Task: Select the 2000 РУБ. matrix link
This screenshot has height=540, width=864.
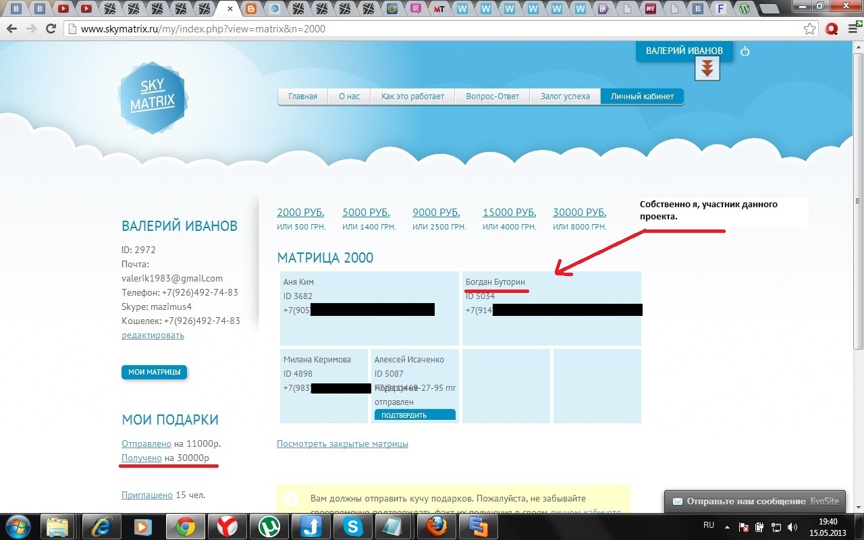Action: [x=300, y=213]
